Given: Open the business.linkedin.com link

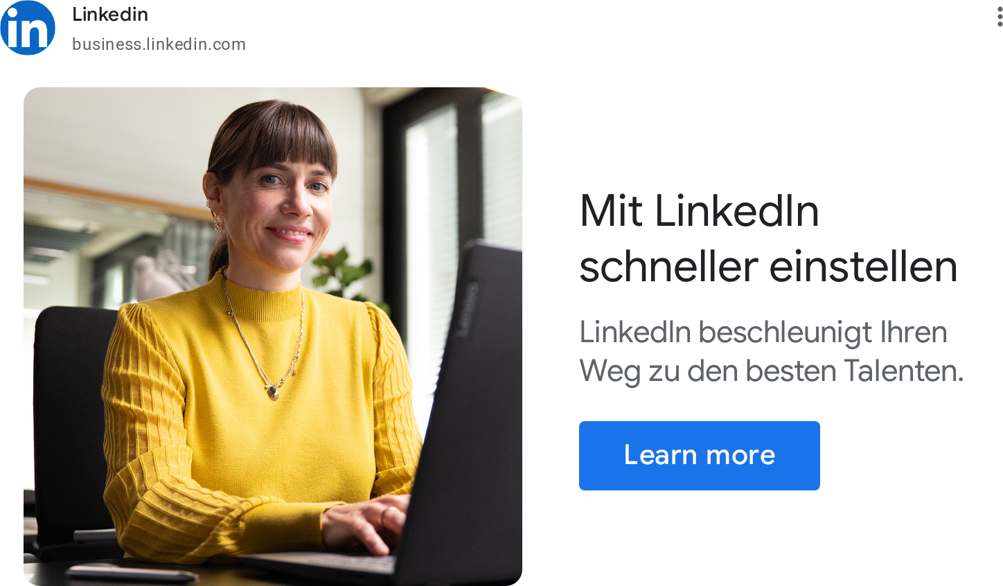Looking at the screenshot, I should pos(159,44).
